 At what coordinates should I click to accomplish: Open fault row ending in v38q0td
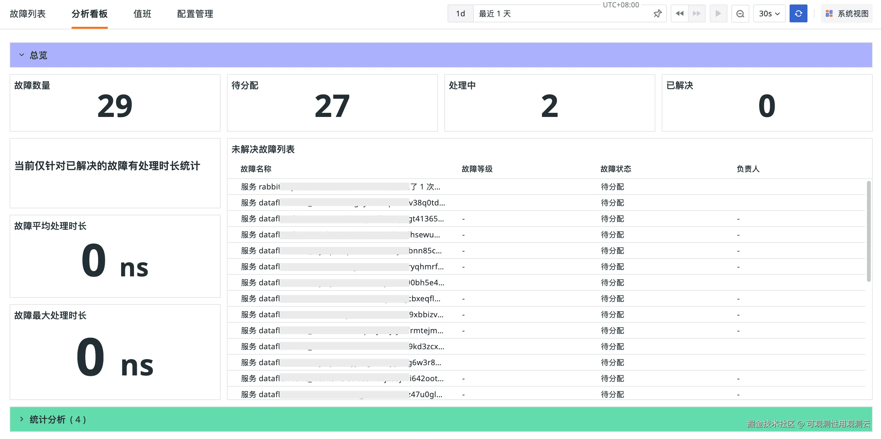click(343, 203)
